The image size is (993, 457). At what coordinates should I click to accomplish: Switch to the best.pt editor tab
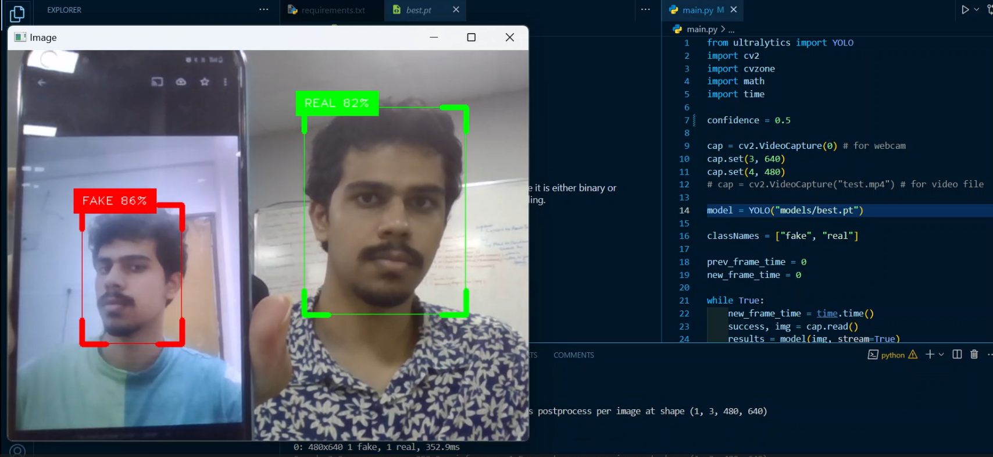pos(418,10)
